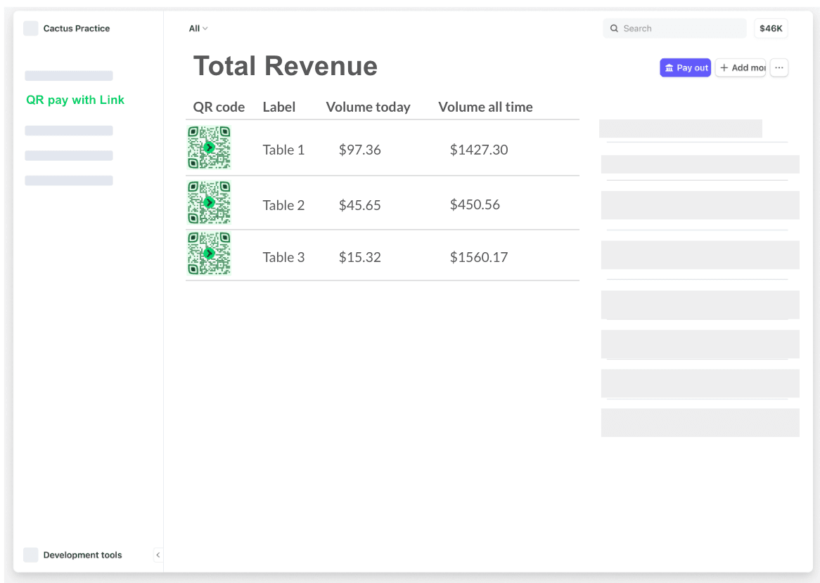
Task: Click the Search input field
Action: [x=674, y=28]
